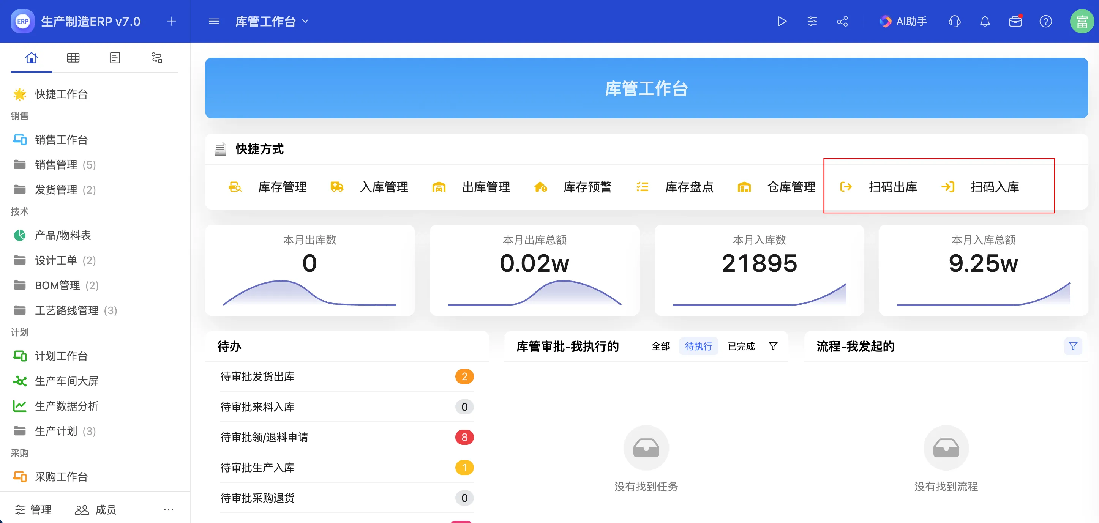Click 成员 at the sidebar bottom
Screen dimensions: 1099x523
95,509
